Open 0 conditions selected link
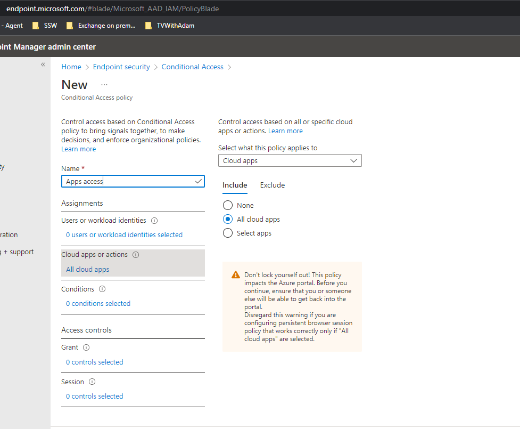The image size is (520, 429). 98,304
